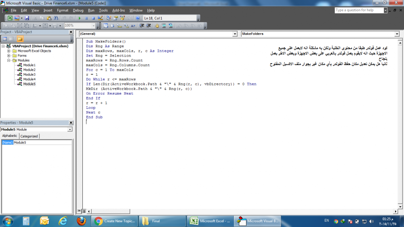Open the help question dropdown arrow

click(x=385, y=11)
